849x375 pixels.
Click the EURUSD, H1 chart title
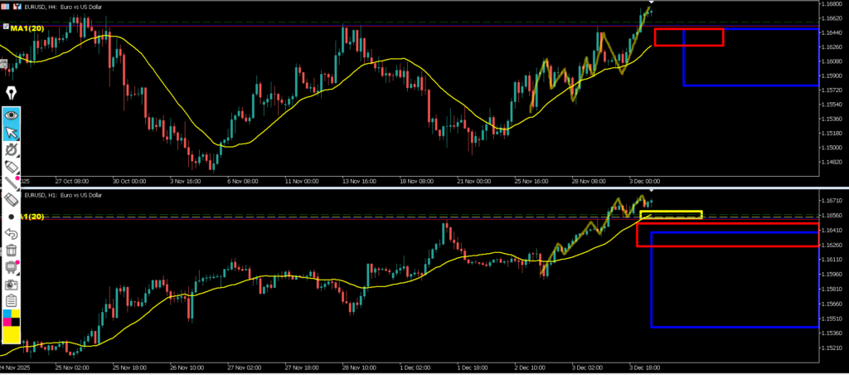[63, 195]
